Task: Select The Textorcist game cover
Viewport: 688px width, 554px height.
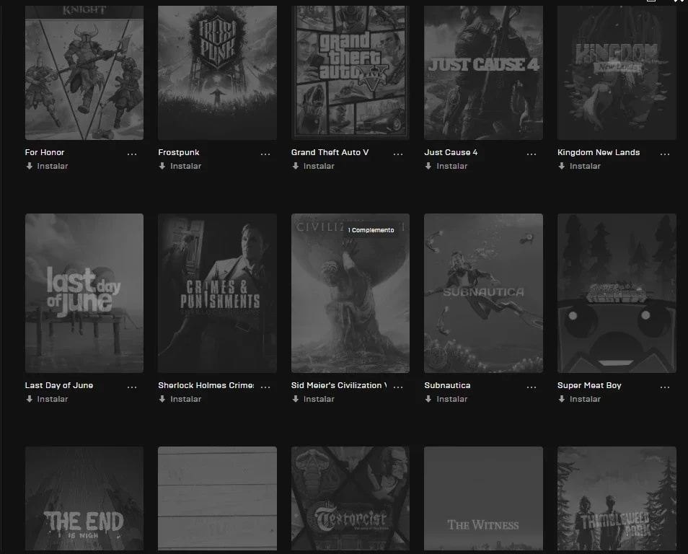Action: pyautogui.click(x=350, y=498)
